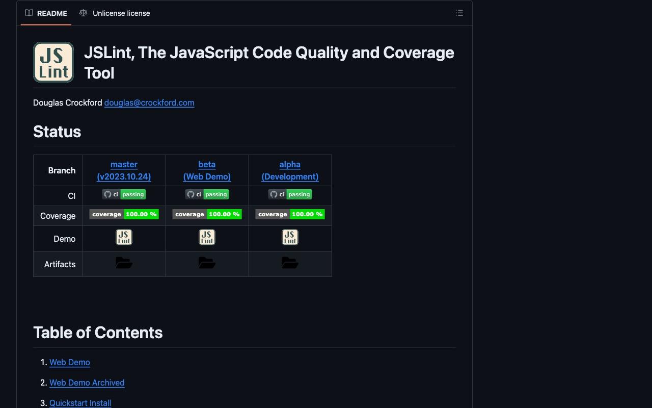Open the alpha branch artifacts folder icon
Image resolution: width=652 pixels, height=408 pixels.
(x=290, y=263)
